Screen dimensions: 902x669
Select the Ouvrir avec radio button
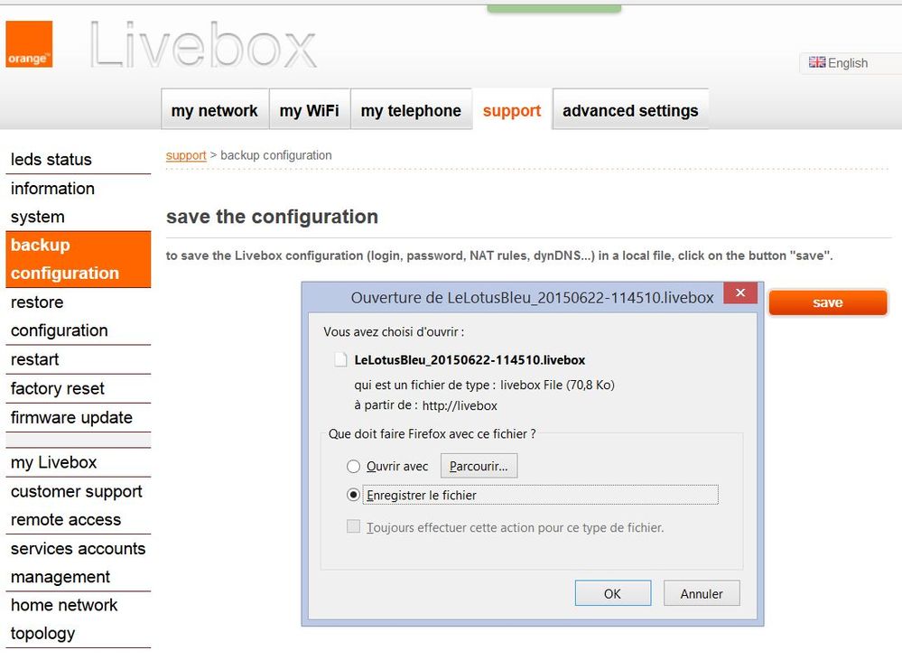click(353, 466)
